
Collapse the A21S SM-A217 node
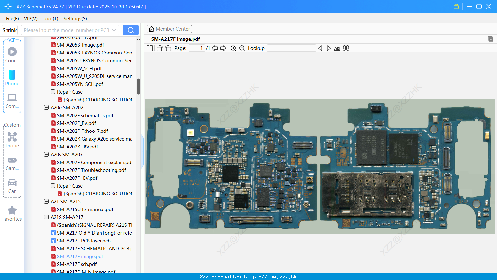point(46,217)
